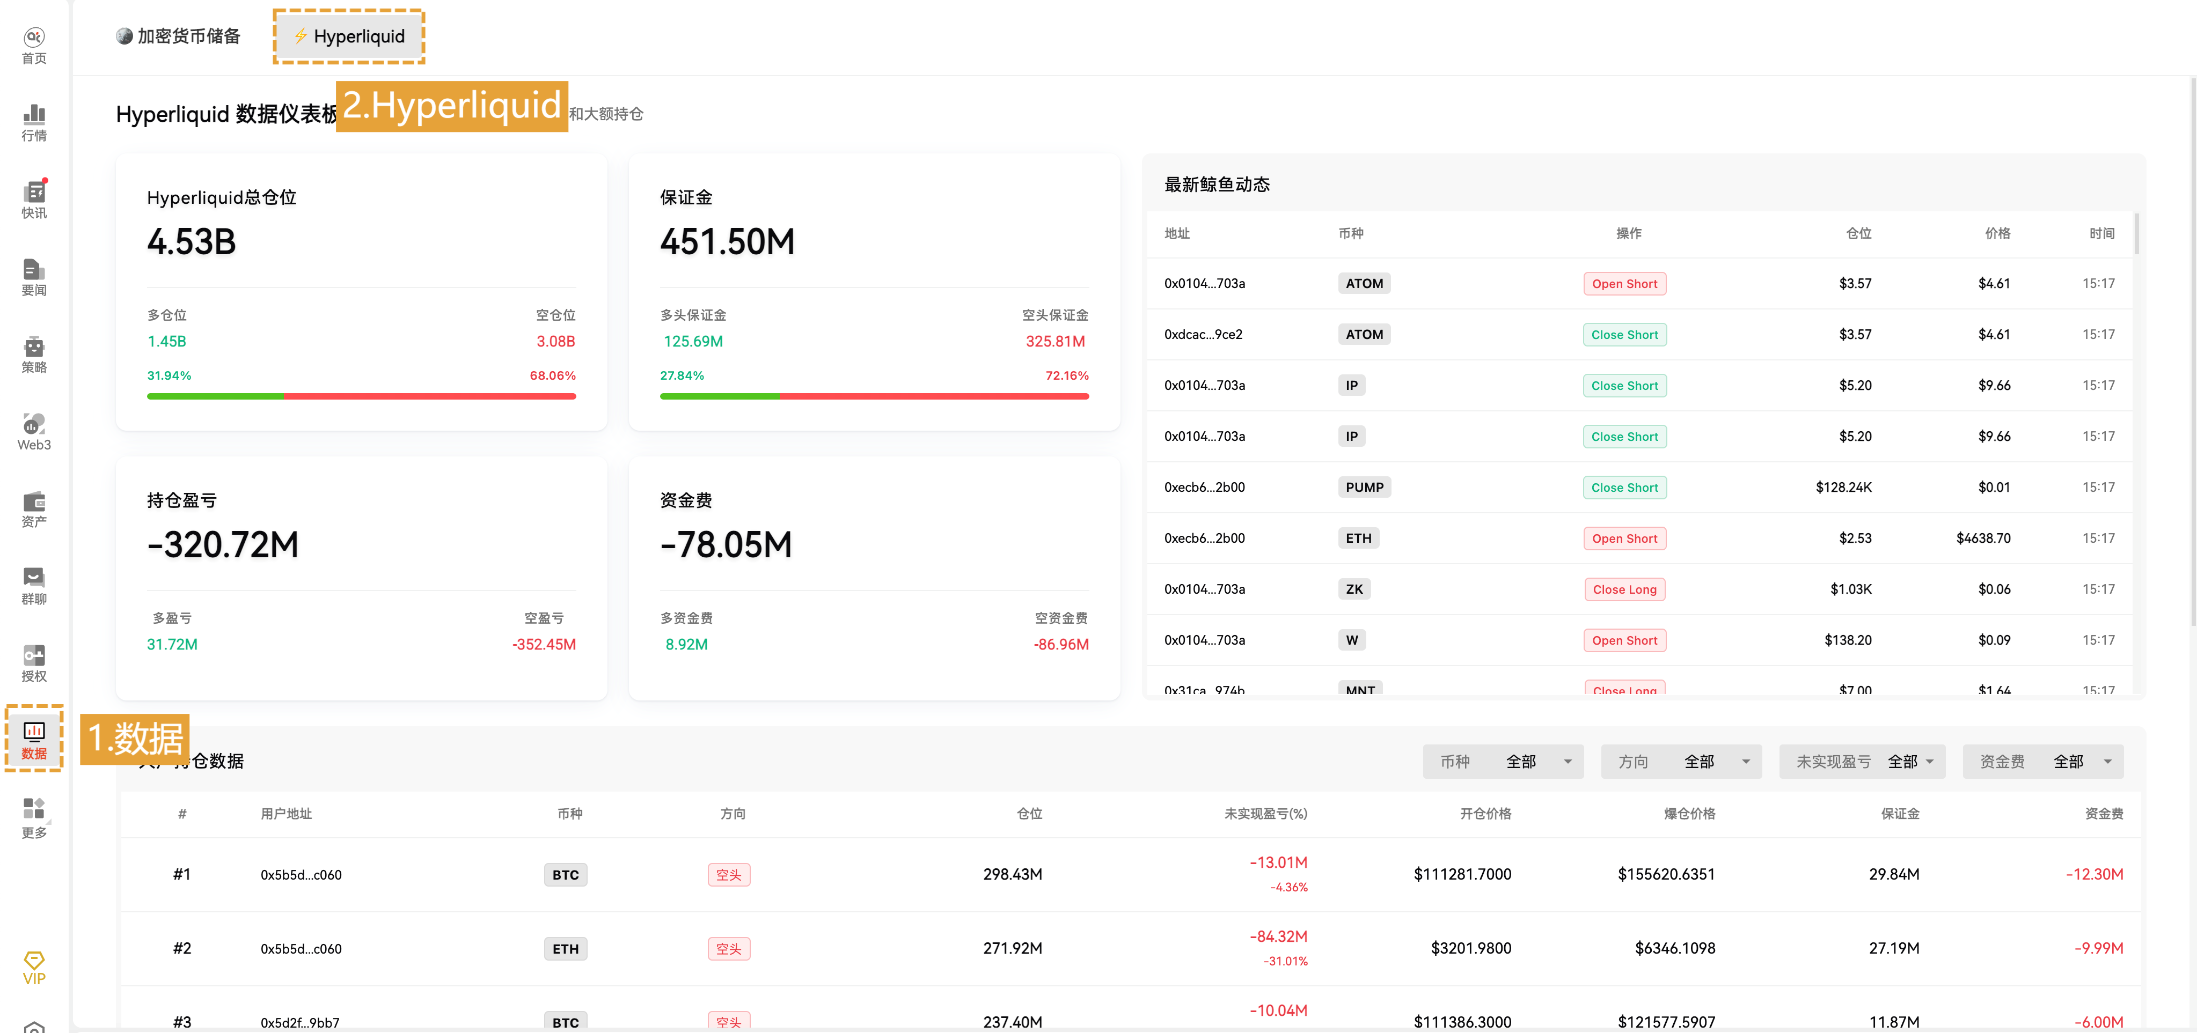Click the $4638.70 ETH price cell
Screen dimensions: 2197x1033
1982,538
